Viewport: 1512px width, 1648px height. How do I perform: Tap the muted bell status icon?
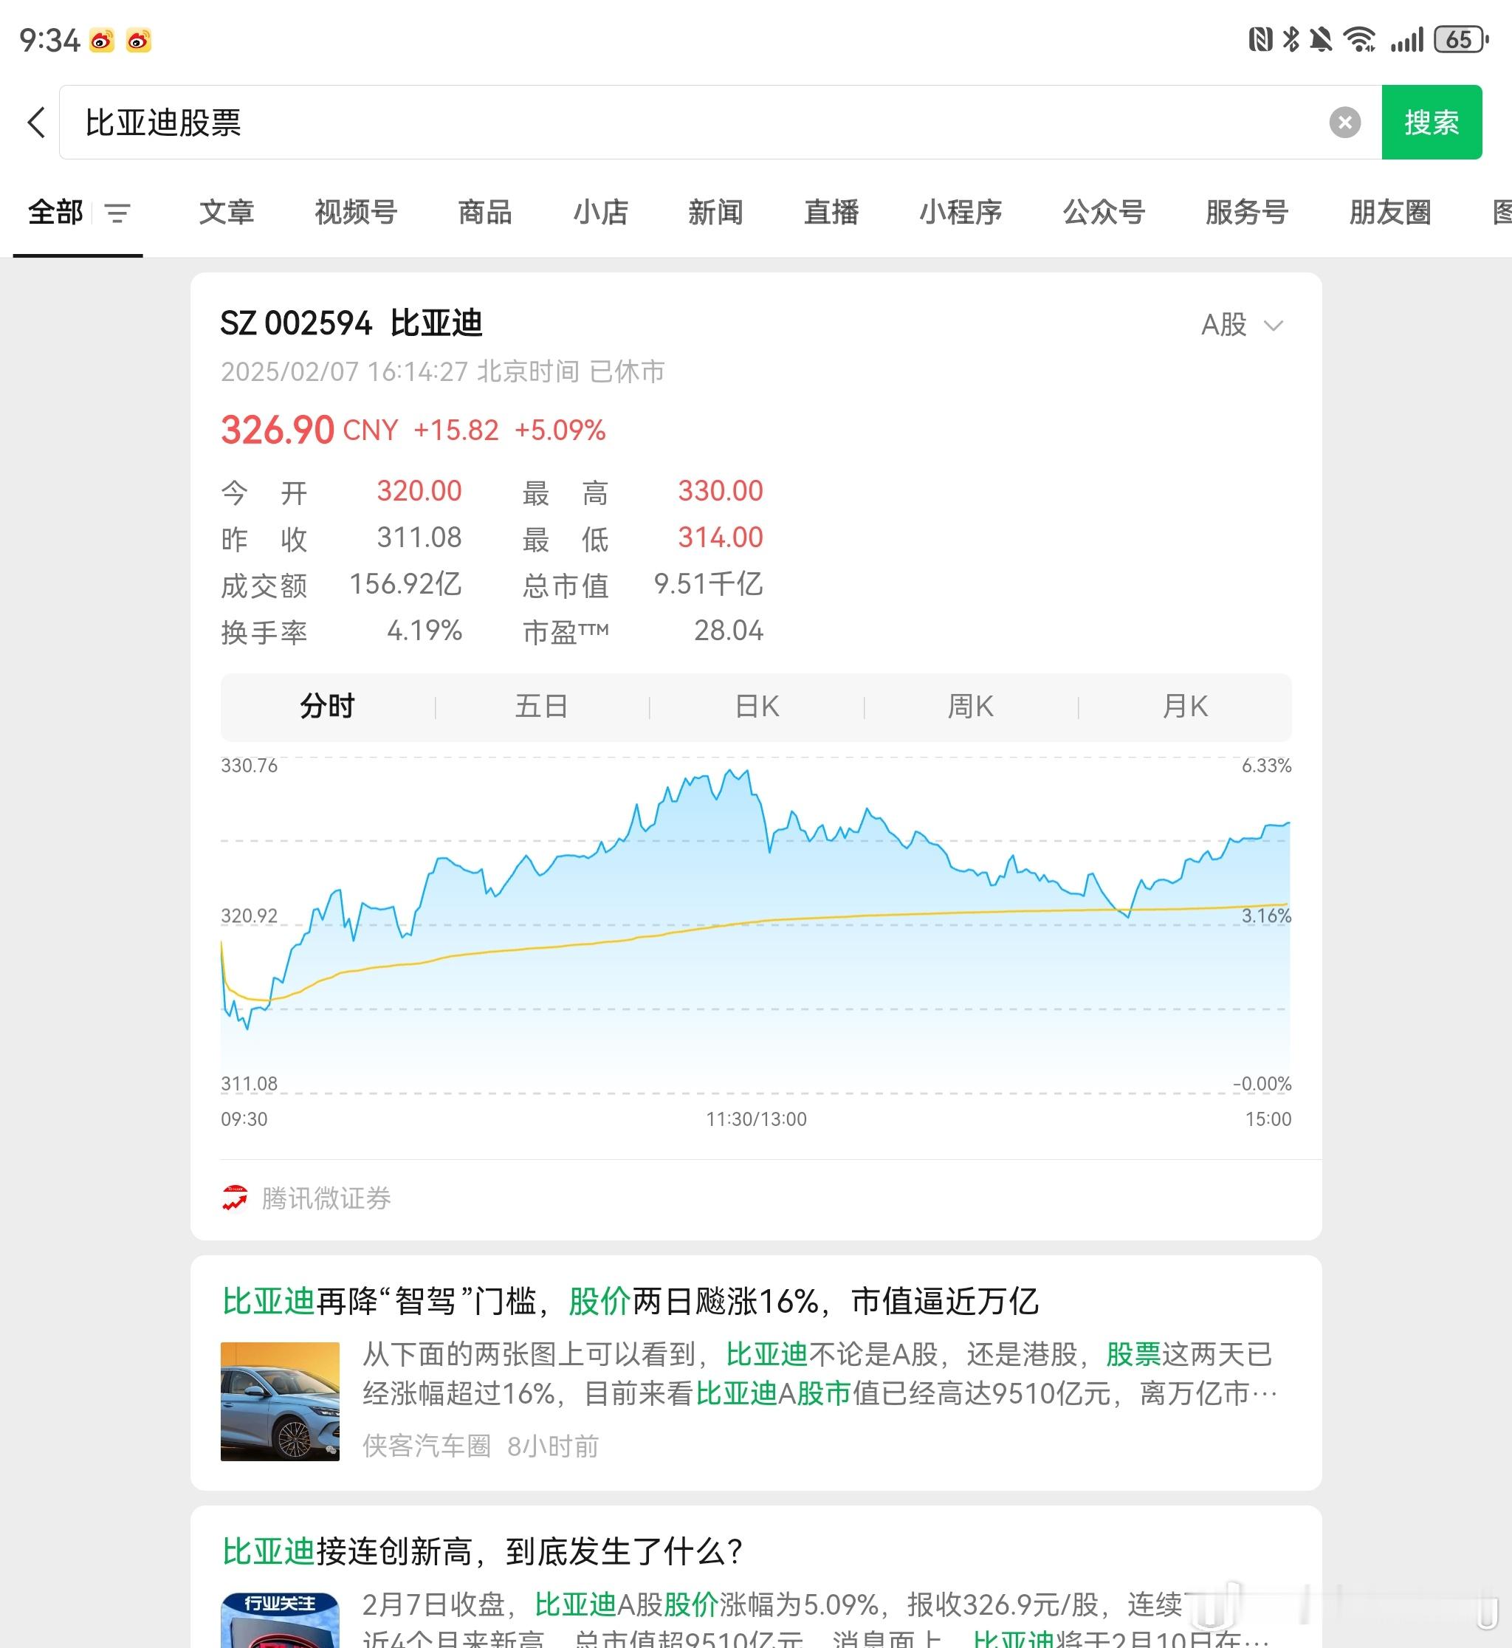click(x=1320, y=39)
